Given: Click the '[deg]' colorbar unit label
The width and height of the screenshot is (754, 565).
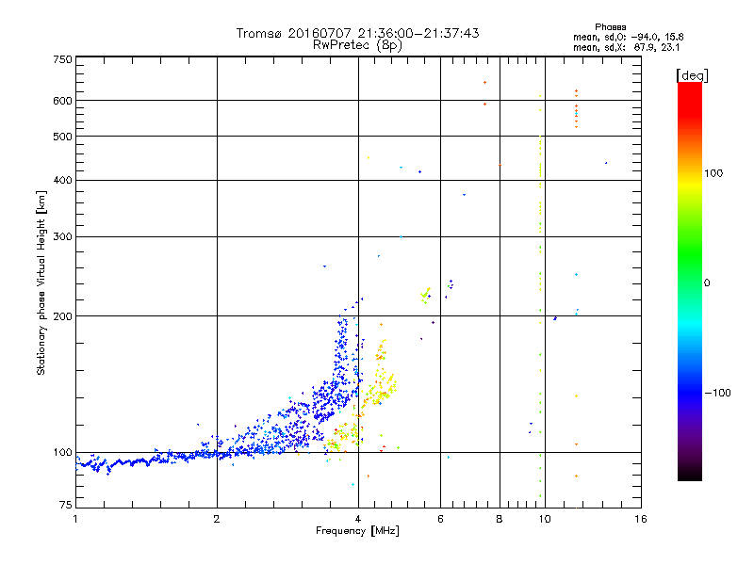Looking at the screenshot, I should [x=692, y=75].
